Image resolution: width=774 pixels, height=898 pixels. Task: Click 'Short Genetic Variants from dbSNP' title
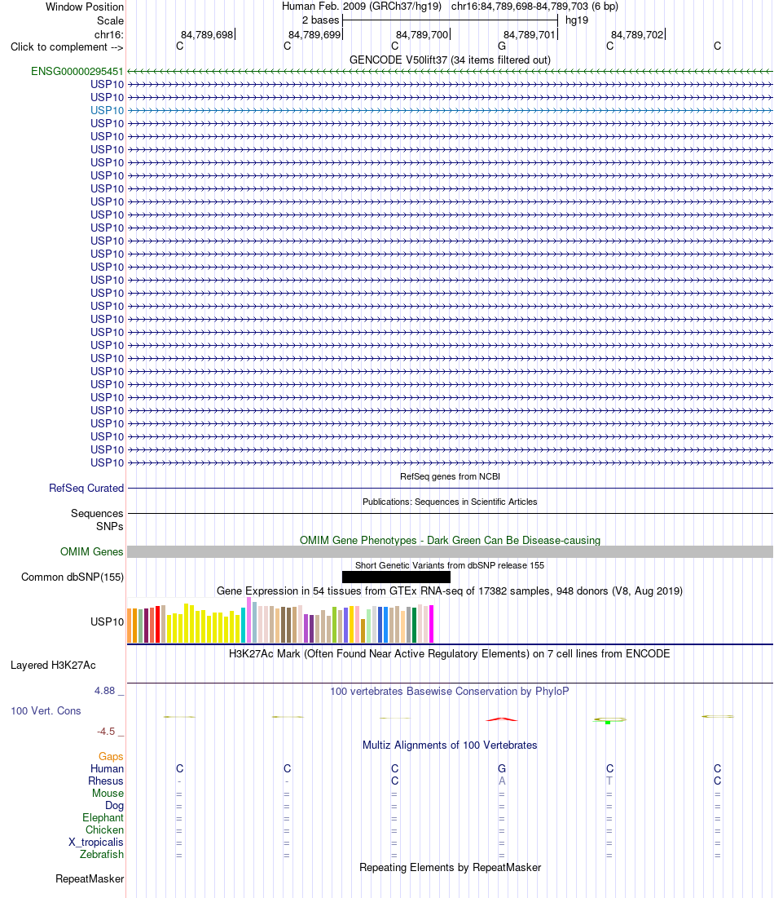click(451, 565)
